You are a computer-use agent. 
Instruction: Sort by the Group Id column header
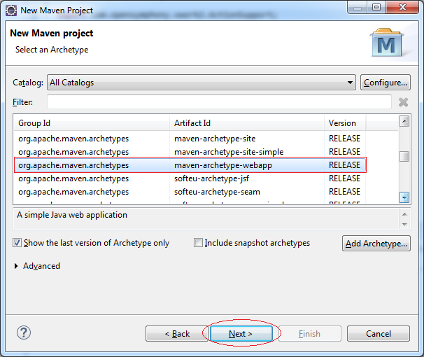(92, 123)
